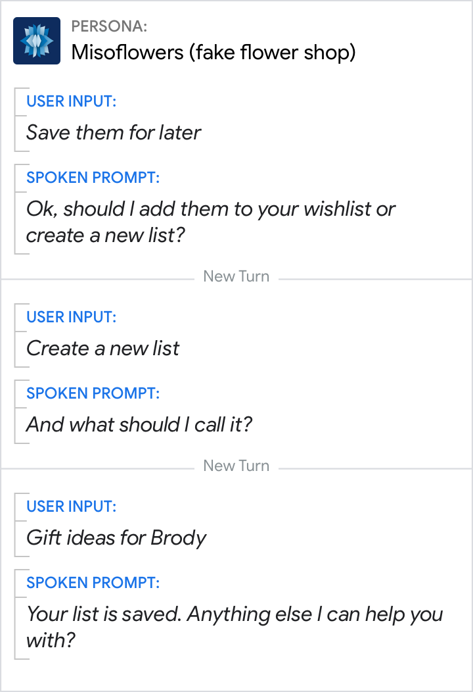
Task: Click the second USER INPUT label
Action: (x=71, y=317)
